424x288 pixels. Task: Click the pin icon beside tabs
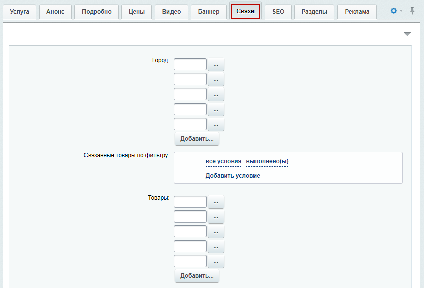point(412,11)
